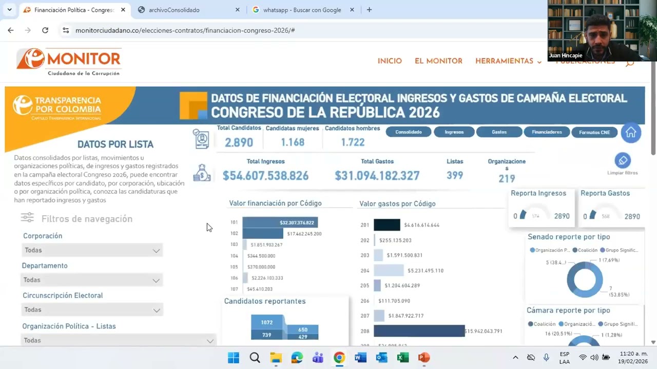Click the sliders icon next to Filtros de navegación

[x=27, y=218]
